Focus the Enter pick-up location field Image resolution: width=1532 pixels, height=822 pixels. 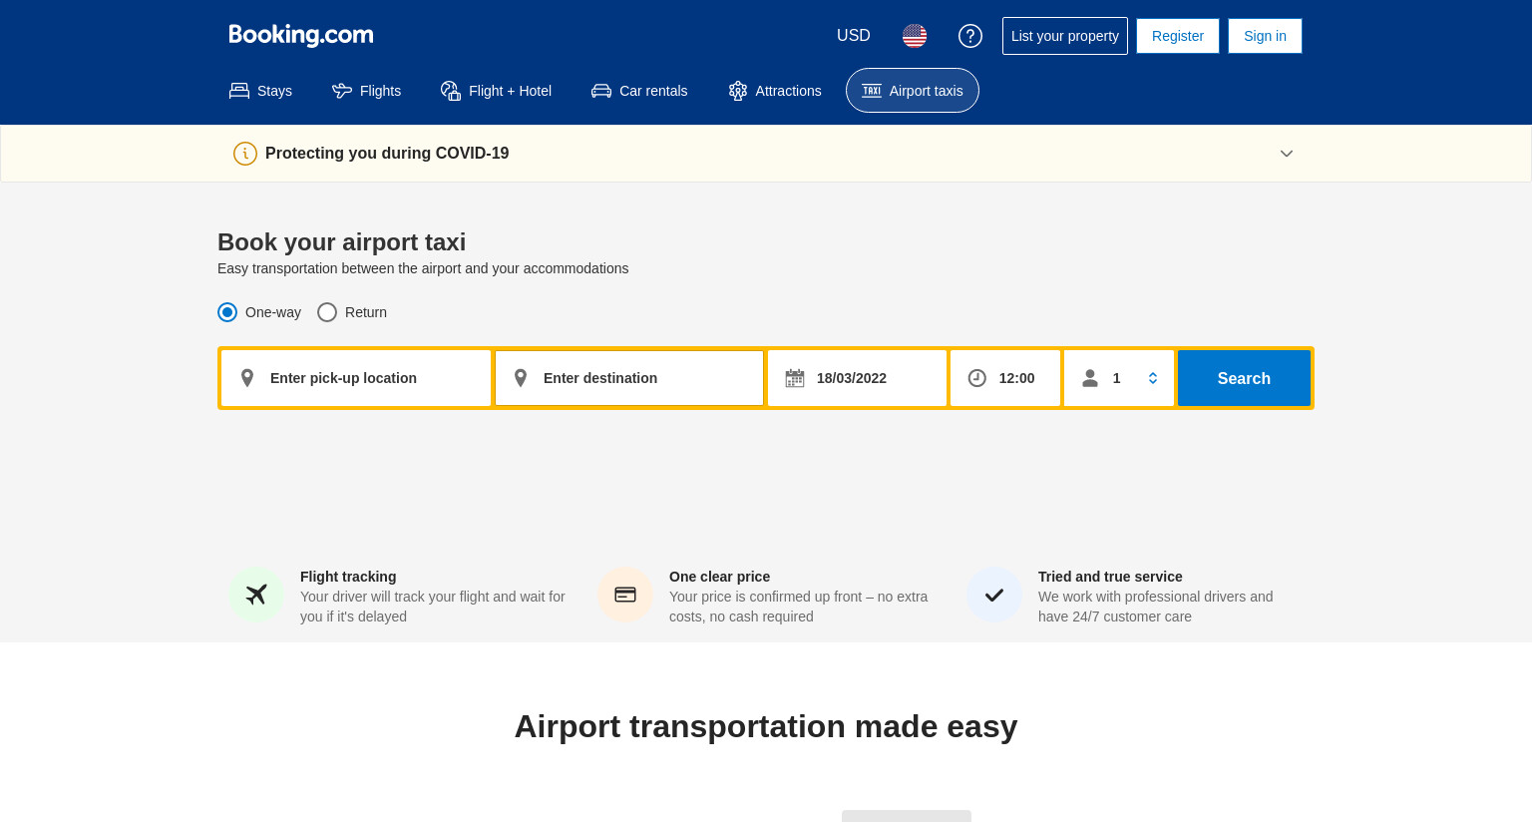pos(356,378)
